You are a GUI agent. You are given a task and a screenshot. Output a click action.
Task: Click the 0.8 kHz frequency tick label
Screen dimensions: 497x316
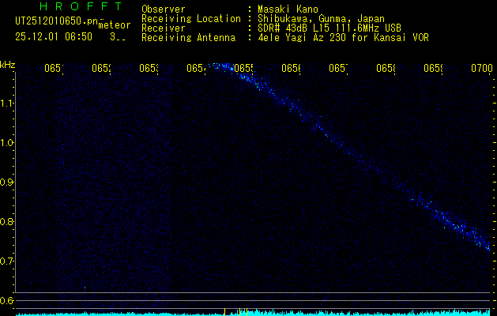(x=6, y=221)
